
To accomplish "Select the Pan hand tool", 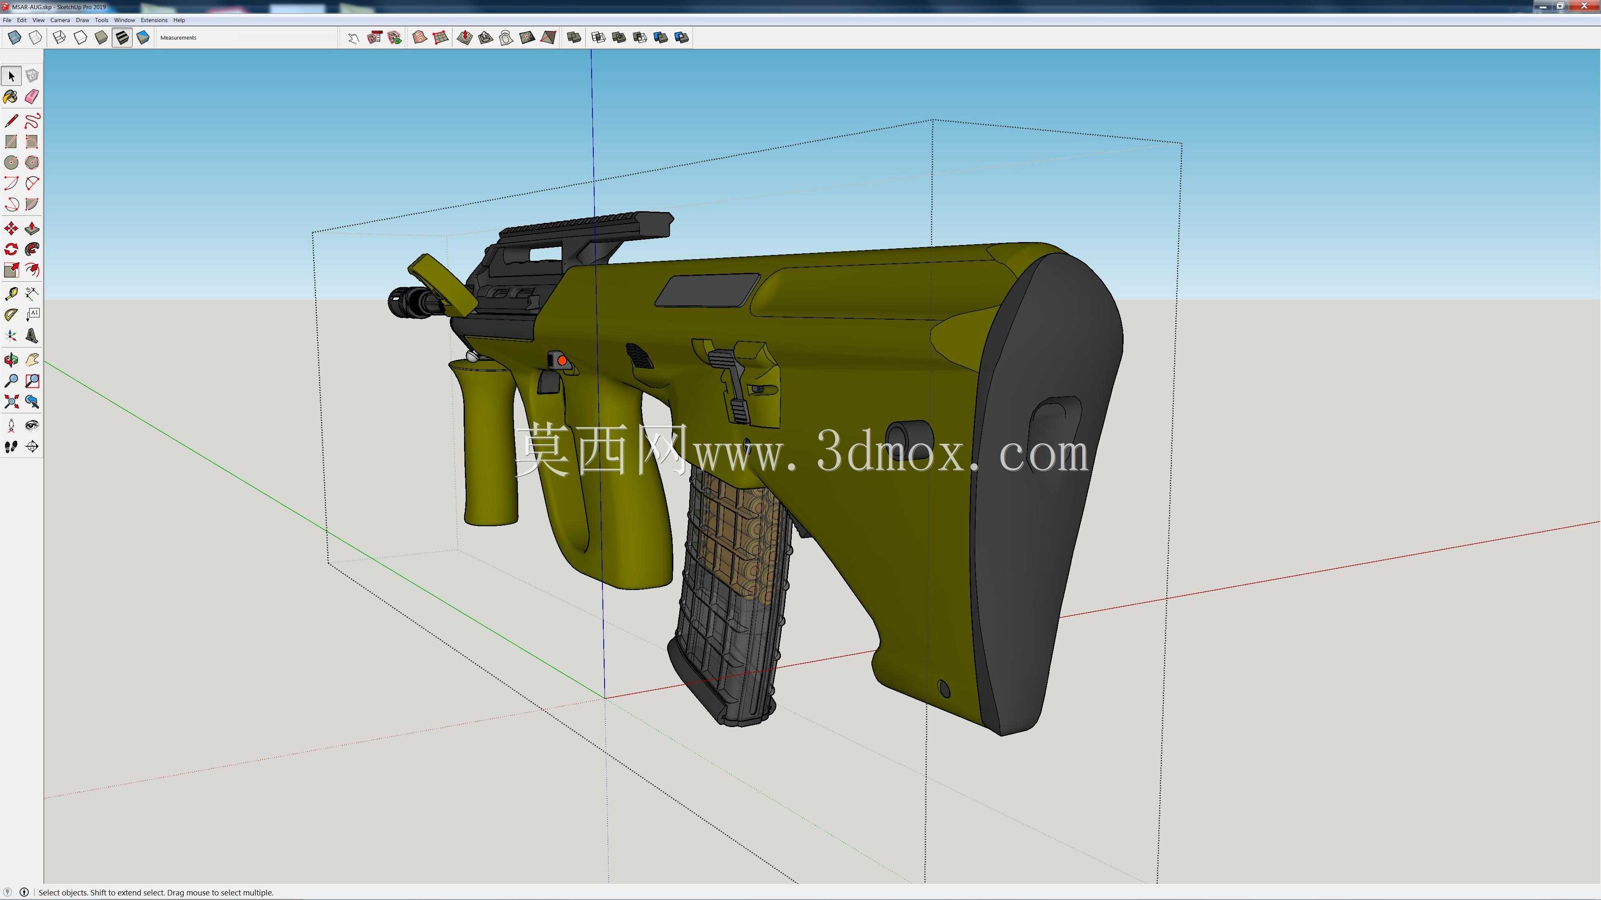I will click(33, 360).
